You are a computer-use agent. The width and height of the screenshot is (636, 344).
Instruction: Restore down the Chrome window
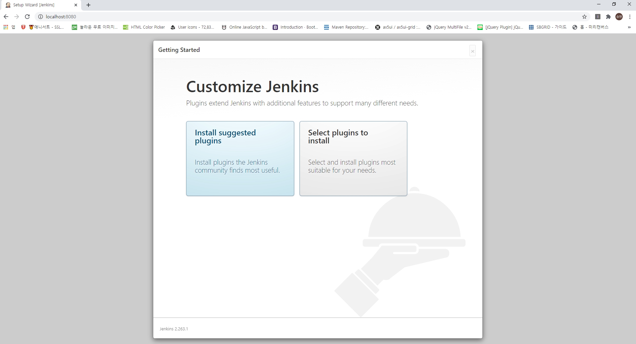614,4
